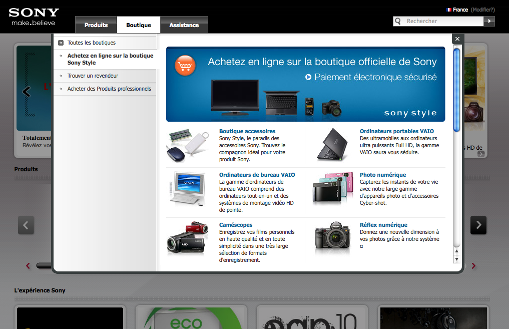This screenshot has height=329, width=509.
Task: Open the Assistance tab
Action: (x=184, y=25)
